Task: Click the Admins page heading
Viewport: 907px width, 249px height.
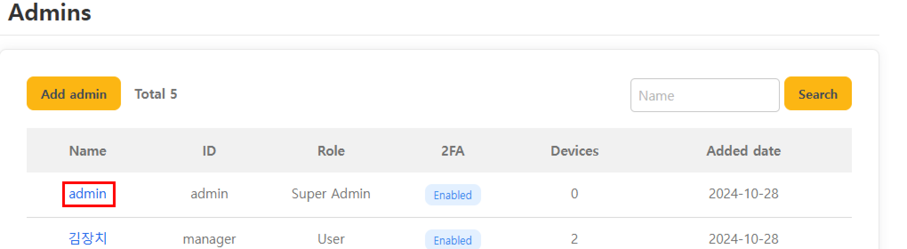Action: [x=50, y=12]
